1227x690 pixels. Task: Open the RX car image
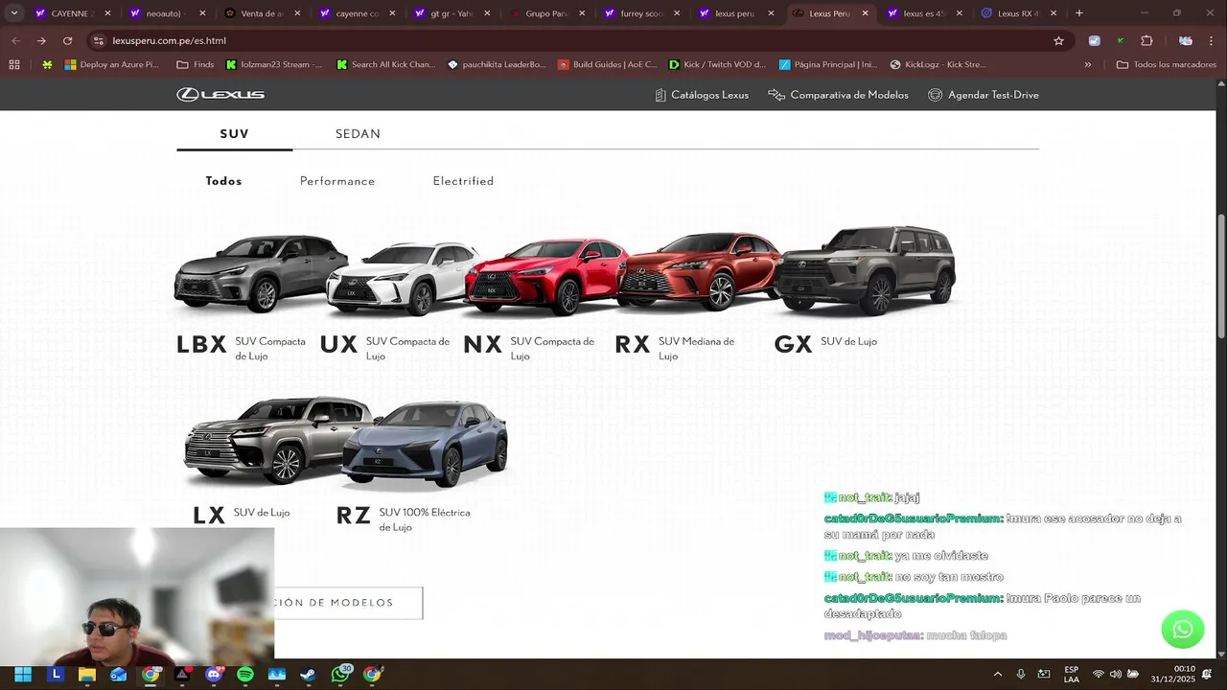(700, 271)
